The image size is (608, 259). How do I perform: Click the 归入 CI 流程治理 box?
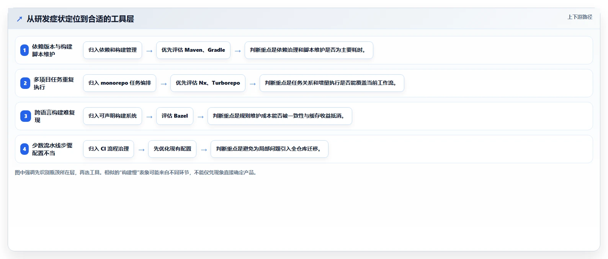(x=108, y=149)
